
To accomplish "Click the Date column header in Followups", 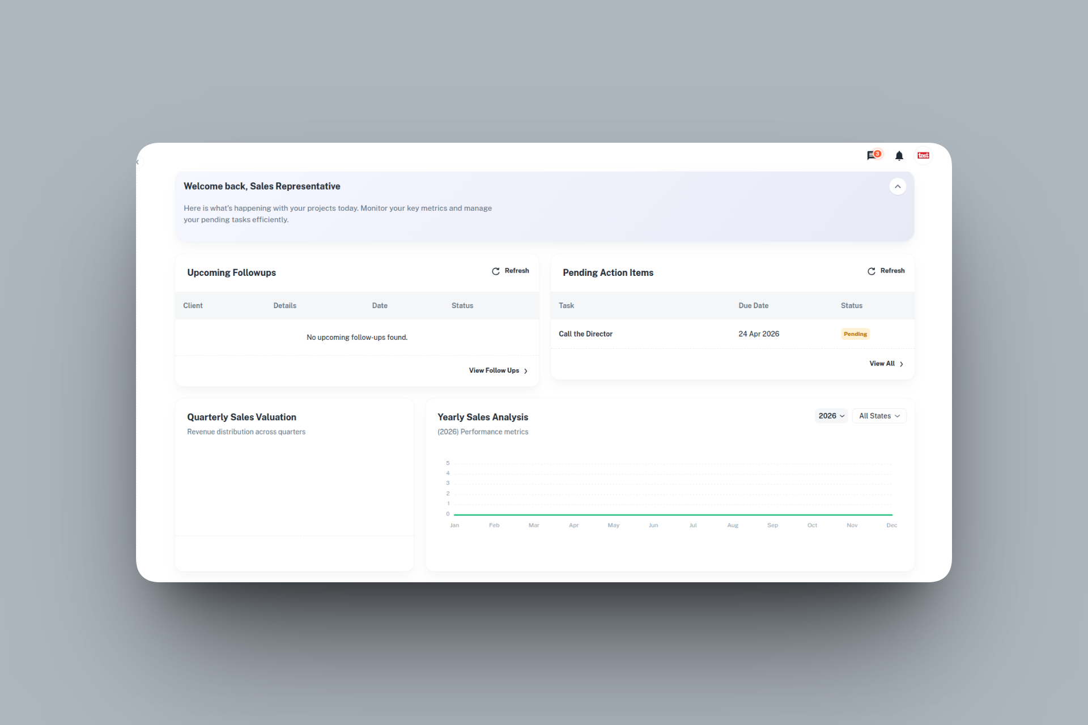I will click(x=380, y=306).
